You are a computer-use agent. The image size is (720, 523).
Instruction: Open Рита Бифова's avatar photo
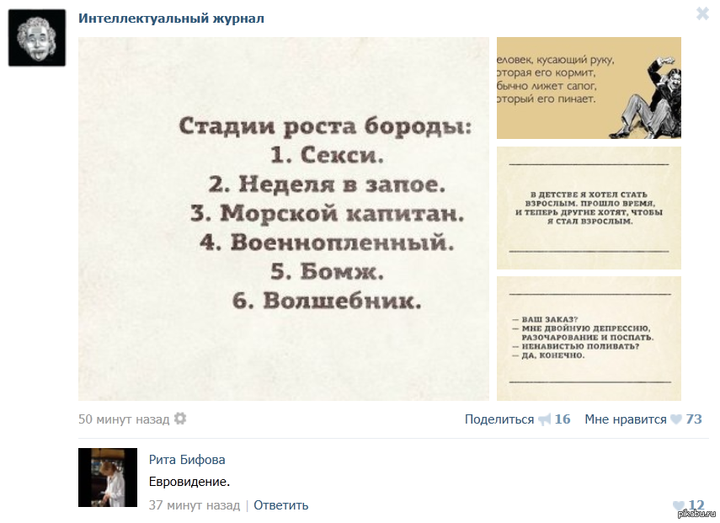108,478
